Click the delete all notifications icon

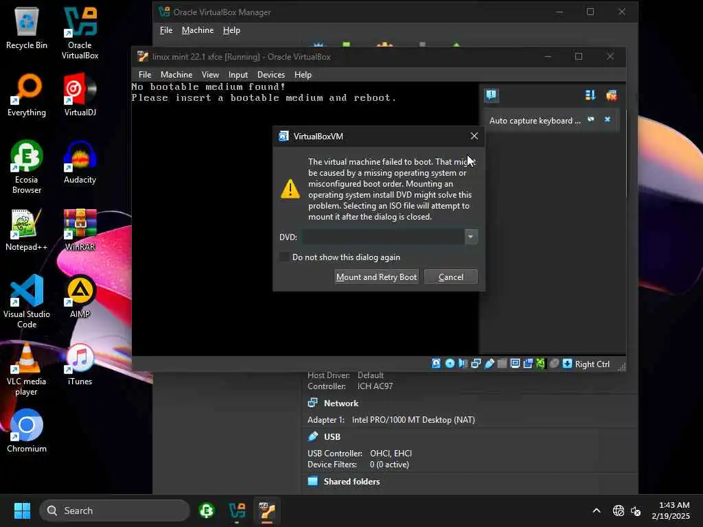[x=611, y=95]
